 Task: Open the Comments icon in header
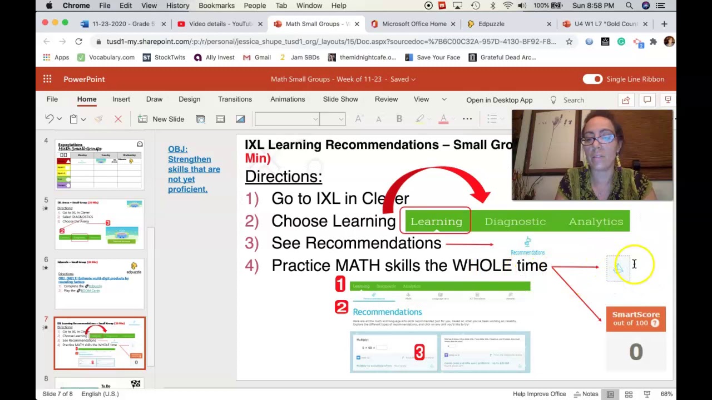click(x=647, y=100)
